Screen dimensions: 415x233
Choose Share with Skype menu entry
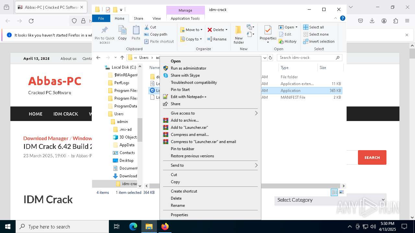click(x=210, y=75)
